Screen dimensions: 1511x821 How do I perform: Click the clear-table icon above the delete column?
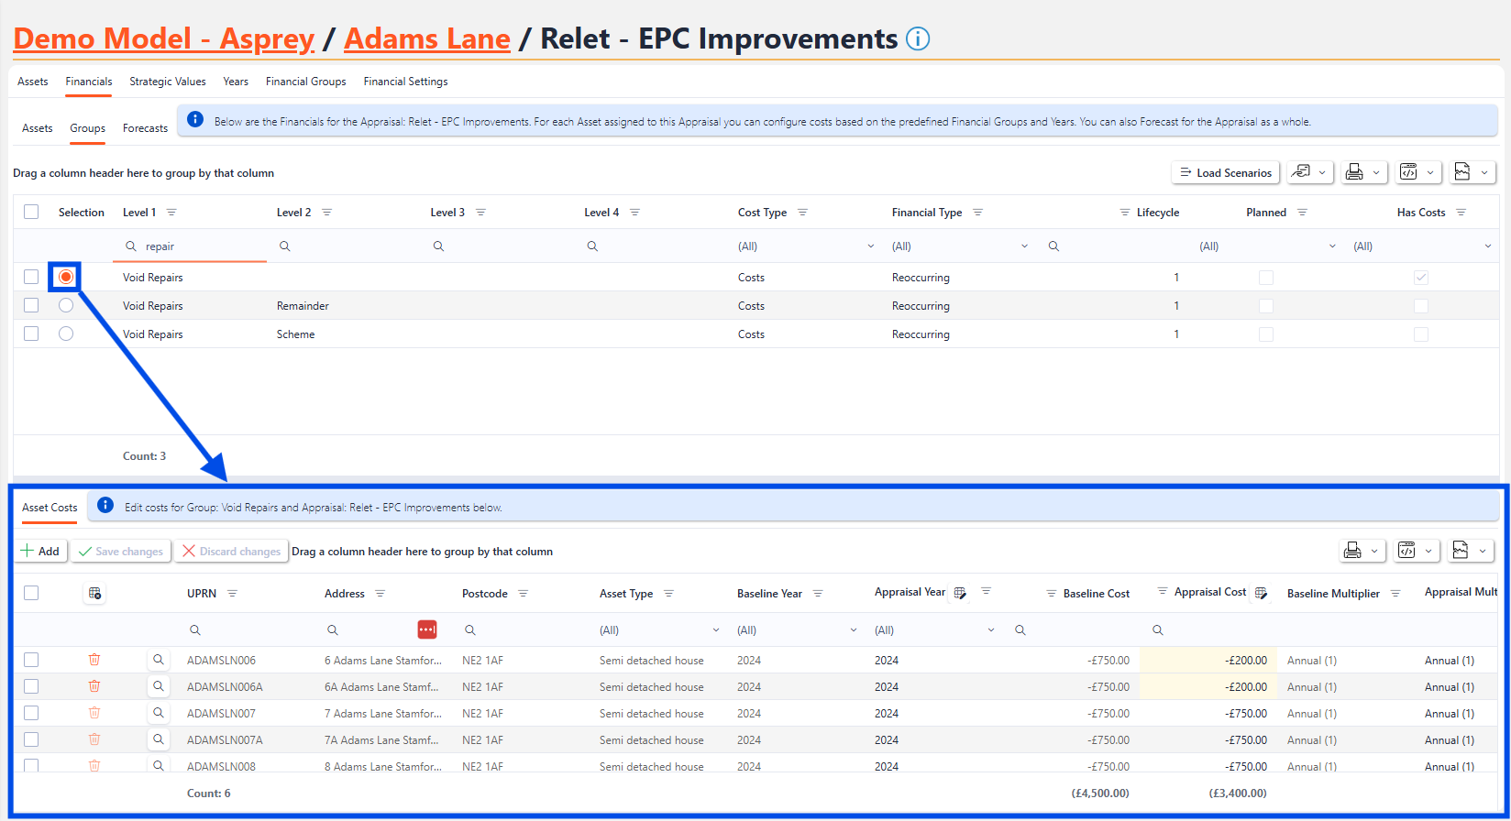point(94,594)
